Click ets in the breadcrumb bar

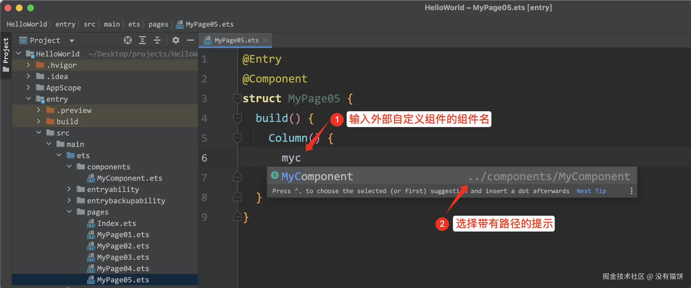click(x=134, y=24)
